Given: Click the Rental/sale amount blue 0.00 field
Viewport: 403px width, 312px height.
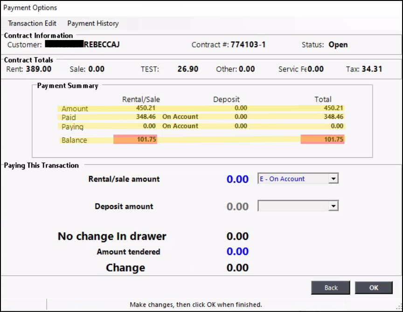Looking at the screenshot, I should coord(237,179).
